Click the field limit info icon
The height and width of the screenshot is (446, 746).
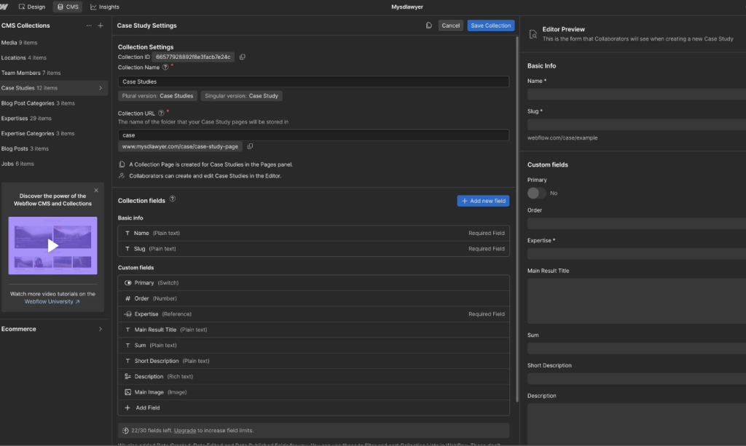(x=125, y=431)
